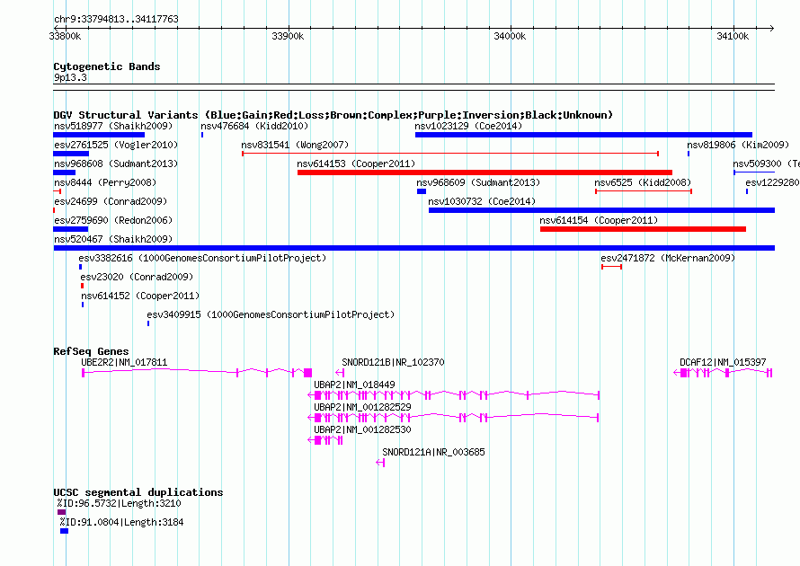The height and width of the screenshot is (566, 800).
Task: Click the chr9:33794813..34117763 coordinate label
Action: pyautogui.click(x=116, y=19)
